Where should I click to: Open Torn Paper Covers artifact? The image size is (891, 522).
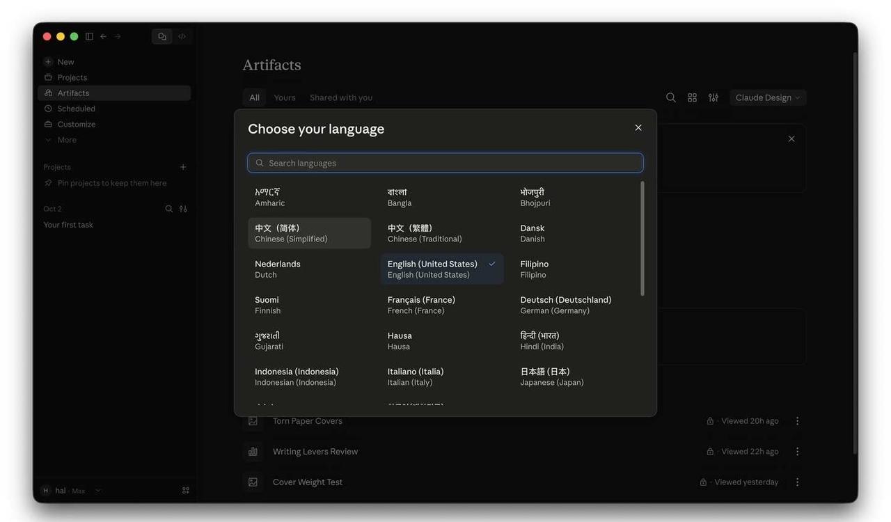307,421
